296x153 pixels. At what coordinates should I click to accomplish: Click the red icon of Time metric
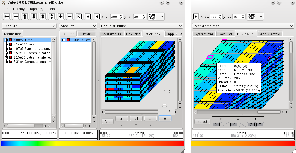(11, 40)
